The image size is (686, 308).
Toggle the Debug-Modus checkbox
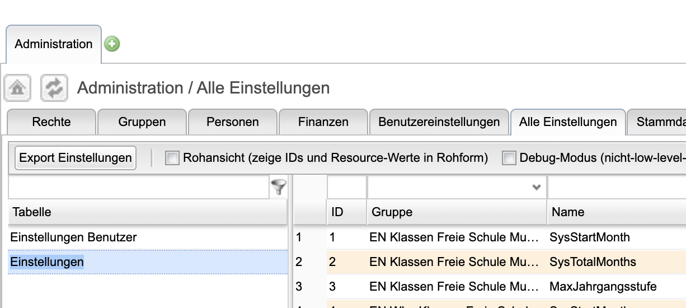(509, 158)
